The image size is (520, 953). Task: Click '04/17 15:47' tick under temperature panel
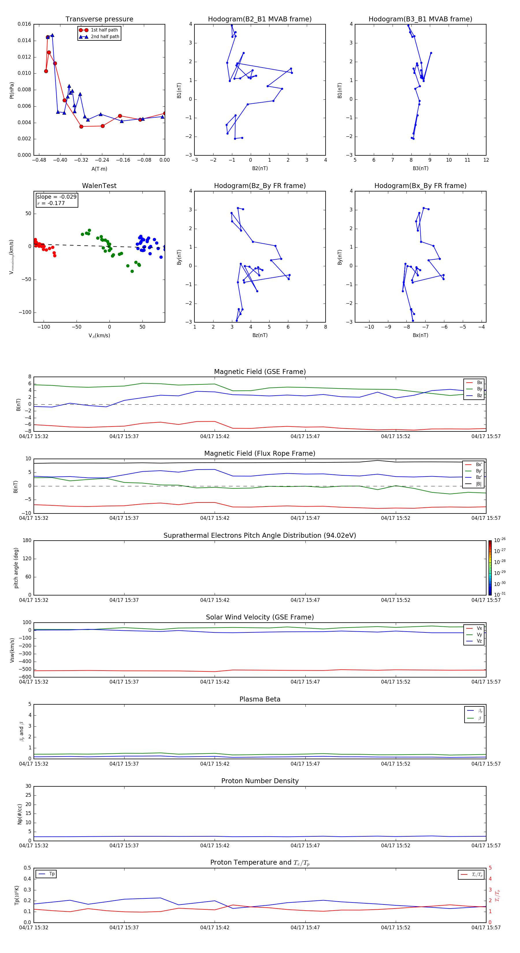pyautogui.click(x=305, y=928)
